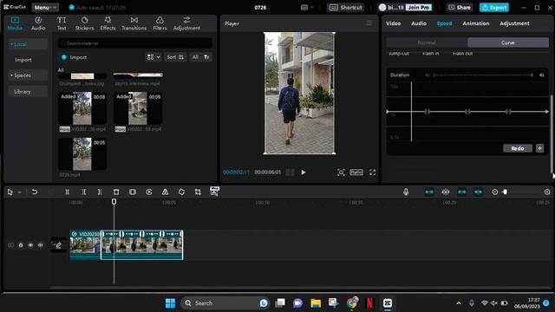Toggle main track magnet

[x=429, y=192]
